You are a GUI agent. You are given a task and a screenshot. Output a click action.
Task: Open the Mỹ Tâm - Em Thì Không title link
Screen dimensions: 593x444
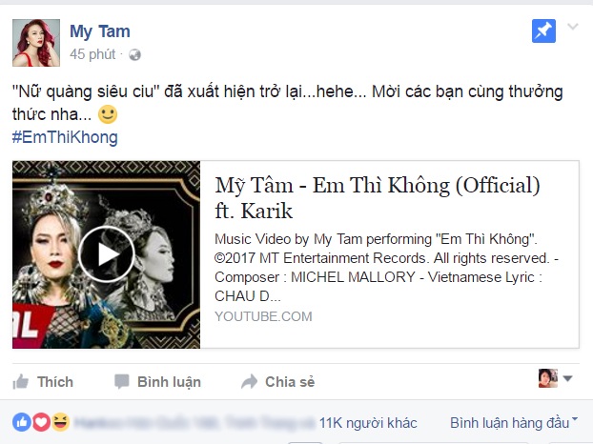(x=377, y=197)
